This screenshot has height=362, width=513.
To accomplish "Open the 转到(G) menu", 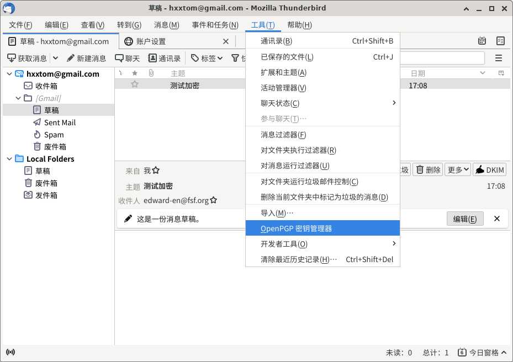I will coord(129,25).
